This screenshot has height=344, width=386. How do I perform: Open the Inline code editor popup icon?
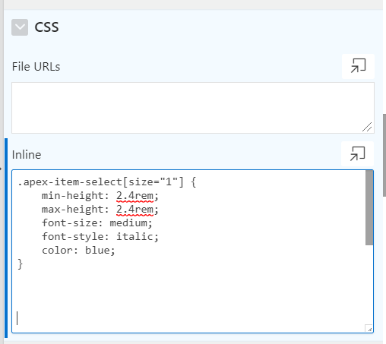(x=357, y=153)
